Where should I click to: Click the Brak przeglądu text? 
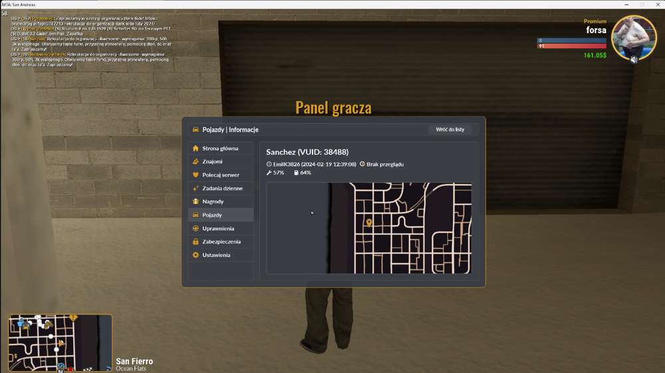(x=385, y=165)
